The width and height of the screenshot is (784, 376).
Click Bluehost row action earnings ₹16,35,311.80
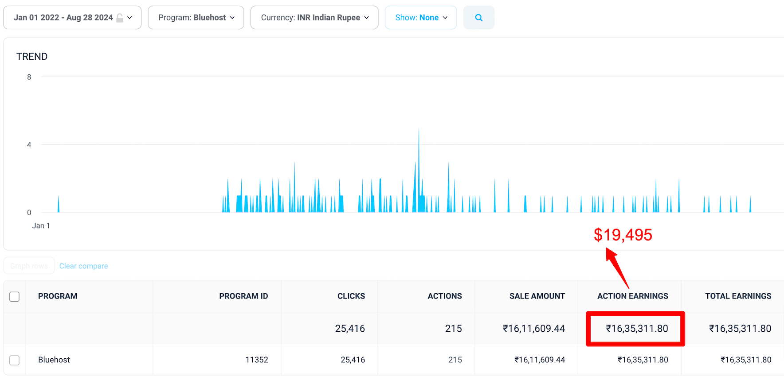coord(643,360)
